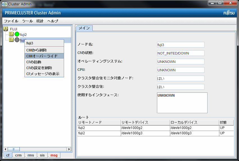Click the green status circle for fuji2
The height and width of the screenshot is (161, 239).
tap(17, 34)
